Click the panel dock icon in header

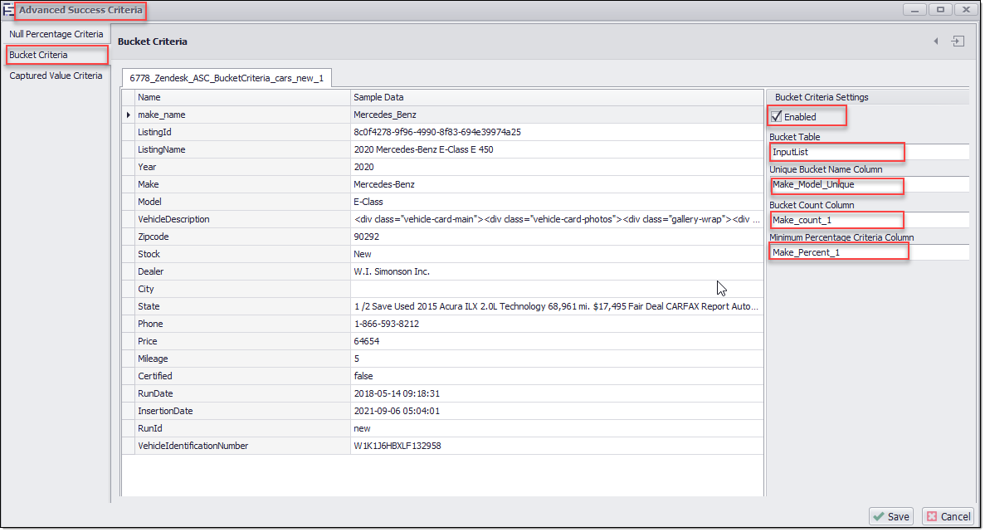tap(958, 41)
